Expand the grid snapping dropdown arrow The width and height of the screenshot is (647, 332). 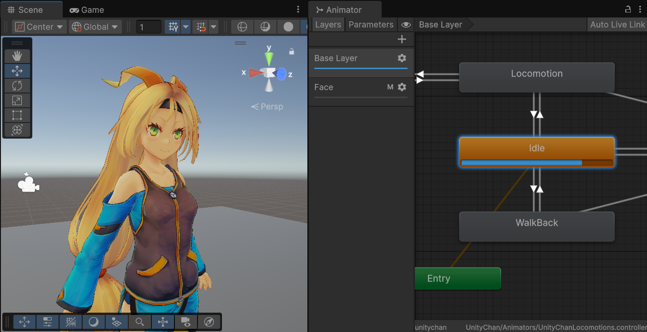[186, 27]
